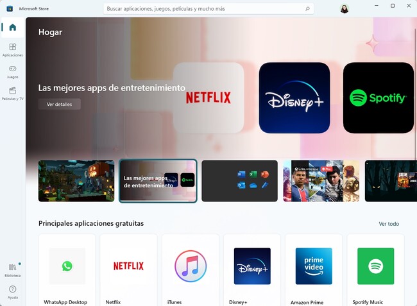Click the large Spotify tile in the banner
The width and height of the screenshot is (417, 306).
[x=378, y=98]
